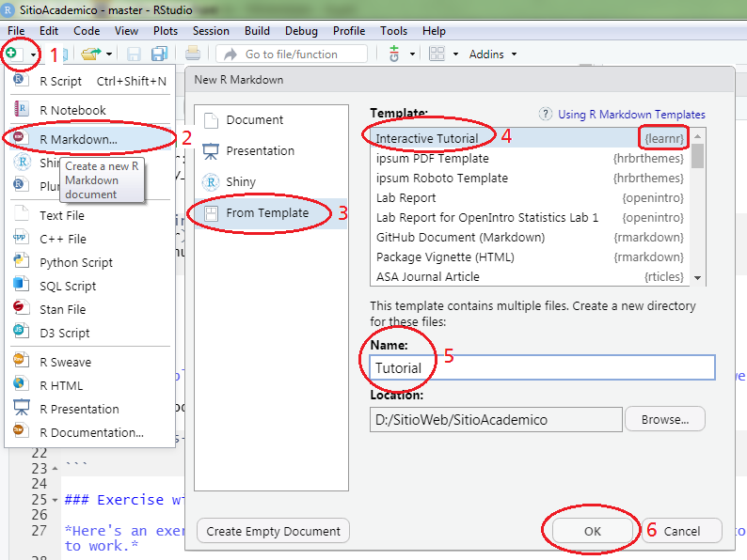
Task: Select R HTML menu entry
Action: tap(90, 386)
